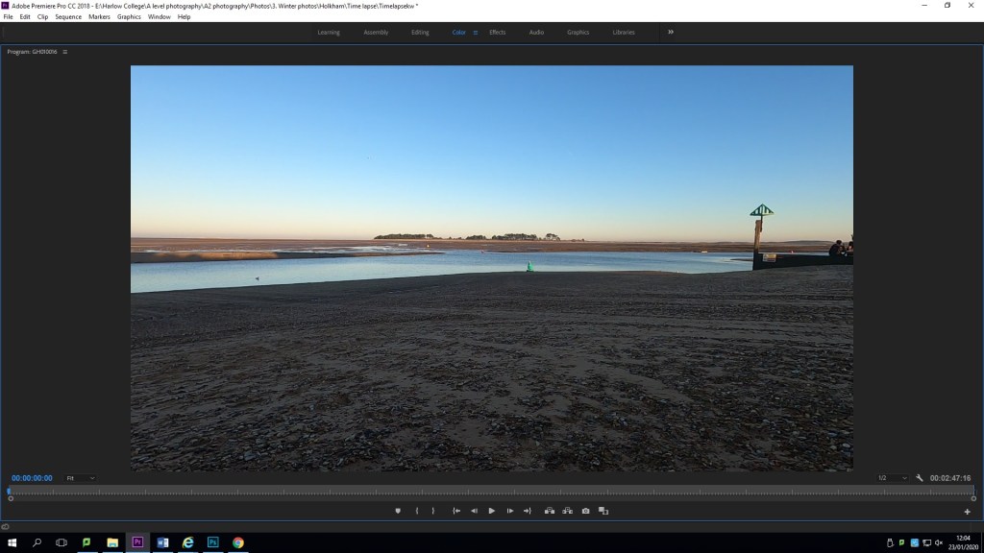
Task: Step forward one frame
Action: (x=509, y=511)
